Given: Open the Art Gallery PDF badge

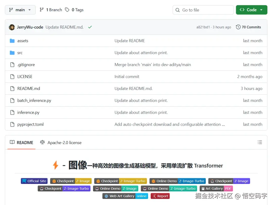Looking at the screenshot, I should [216, 189].
